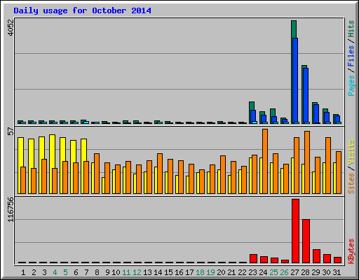
Task: Click the orange bar for day 14
Action: pos(160,174)
